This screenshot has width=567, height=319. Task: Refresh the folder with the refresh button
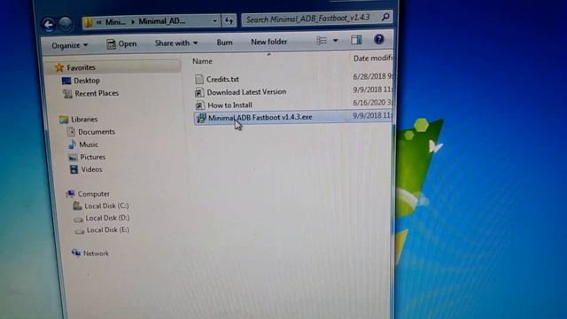point(229,20)
